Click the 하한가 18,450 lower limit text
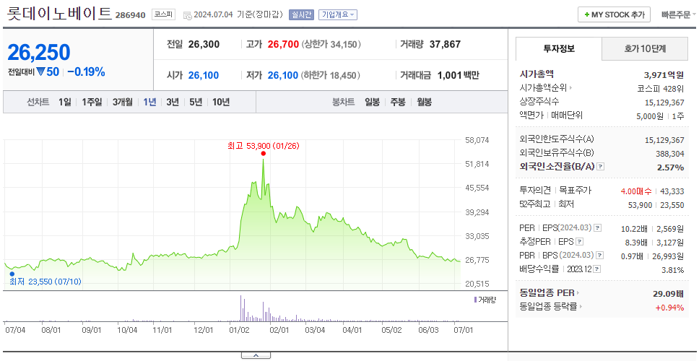The width and height of the screenshot is (699, 361). click(330, 76)
